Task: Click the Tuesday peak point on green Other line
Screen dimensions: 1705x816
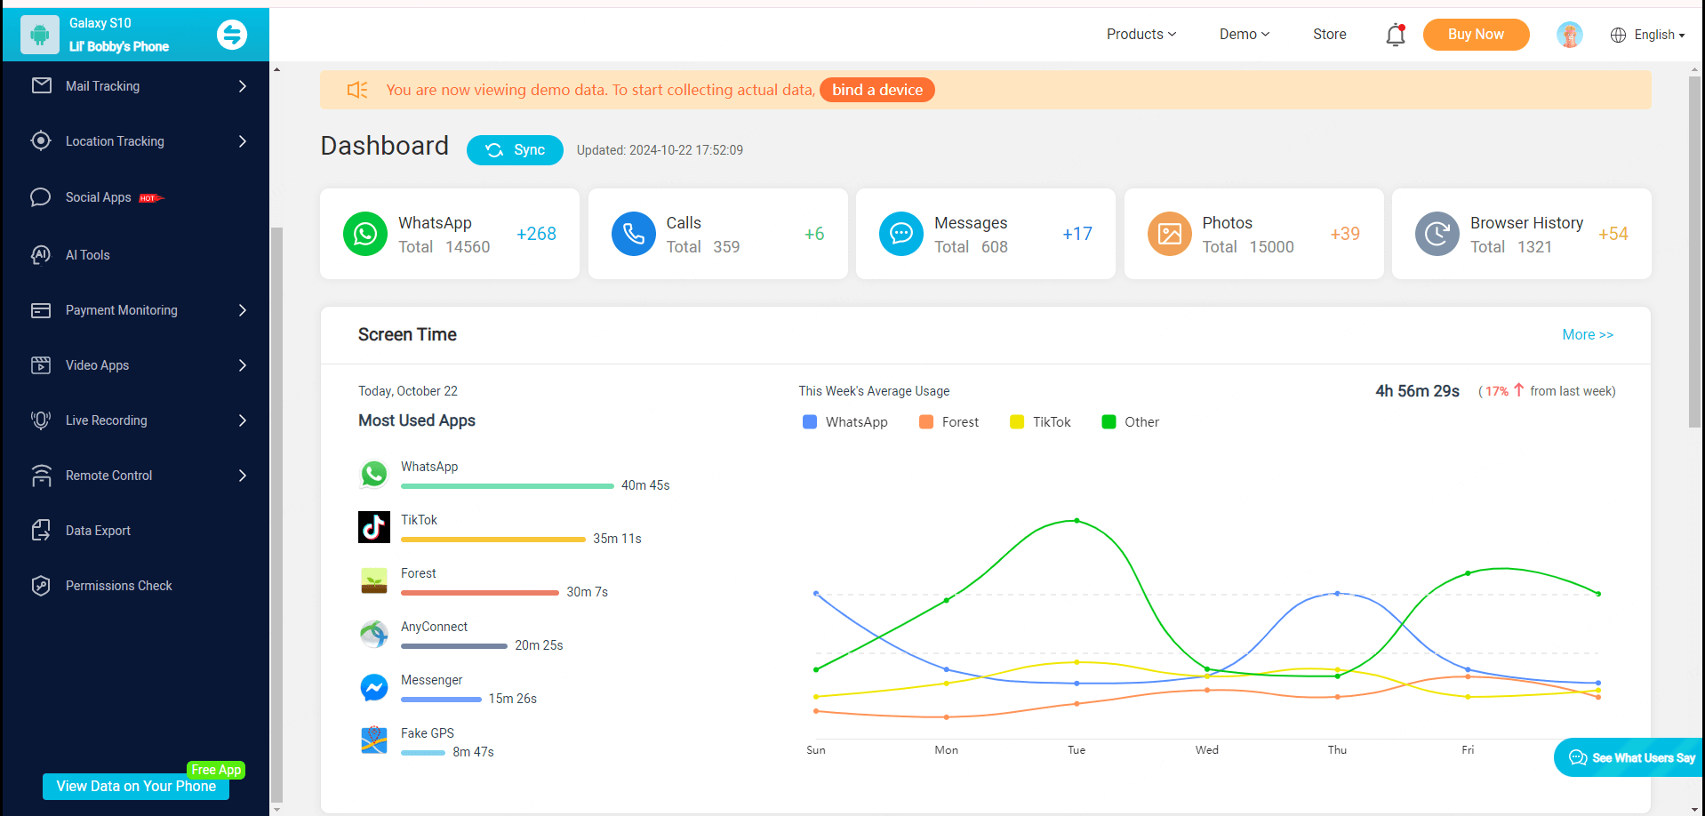Action: click(1077, 521)
